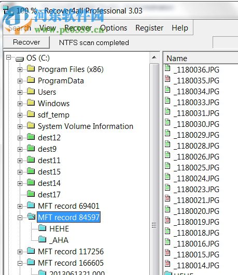Screen dimensions: 238x275
Task: Click the file icon of _1180033.JPG
Action: pyautogui.click(x=167, y=100)
